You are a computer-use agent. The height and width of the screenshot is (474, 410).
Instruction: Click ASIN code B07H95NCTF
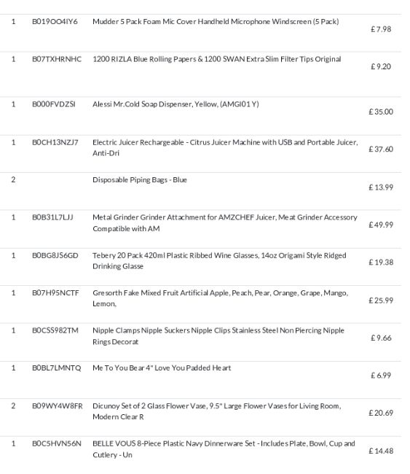pos(55,293)
